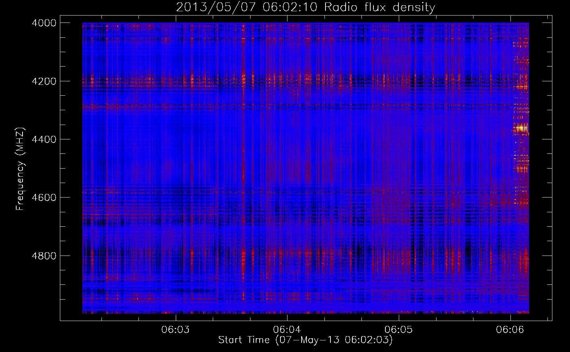Viewport: 570px width, 352px height.
Task: Click the 4600 frequency tick label
Action: 44,197
